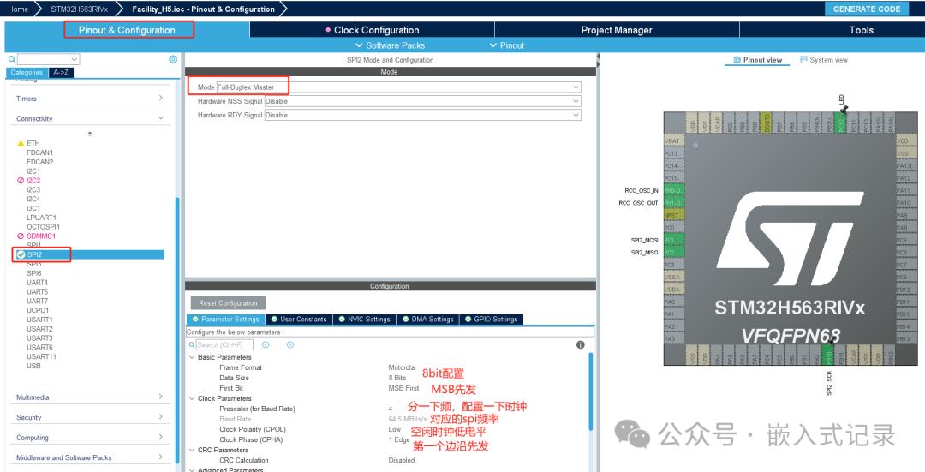Expand the Security category

90,417
